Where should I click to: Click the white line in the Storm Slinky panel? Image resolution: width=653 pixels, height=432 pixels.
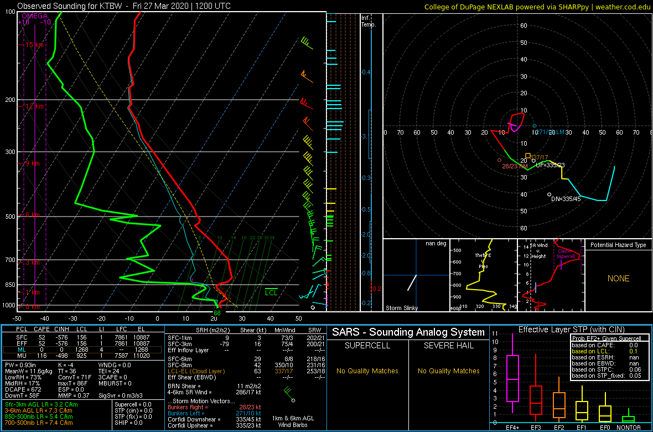coord(412,282)
